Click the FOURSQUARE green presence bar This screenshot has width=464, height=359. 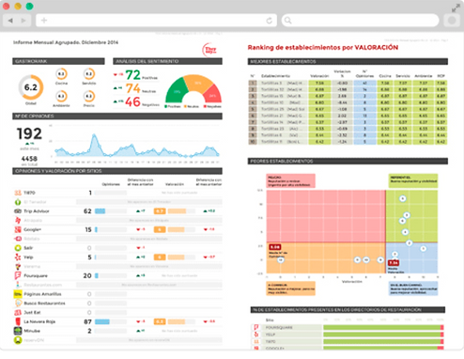(x=382, y=327)
